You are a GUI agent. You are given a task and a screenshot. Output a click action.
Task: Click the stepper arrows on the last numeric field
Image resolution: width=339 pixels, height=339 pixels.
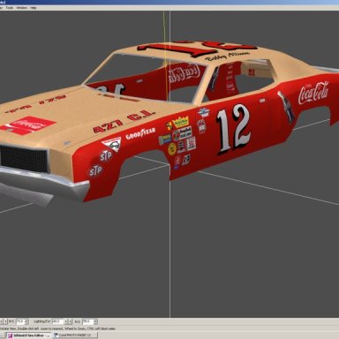coord(95,321)
